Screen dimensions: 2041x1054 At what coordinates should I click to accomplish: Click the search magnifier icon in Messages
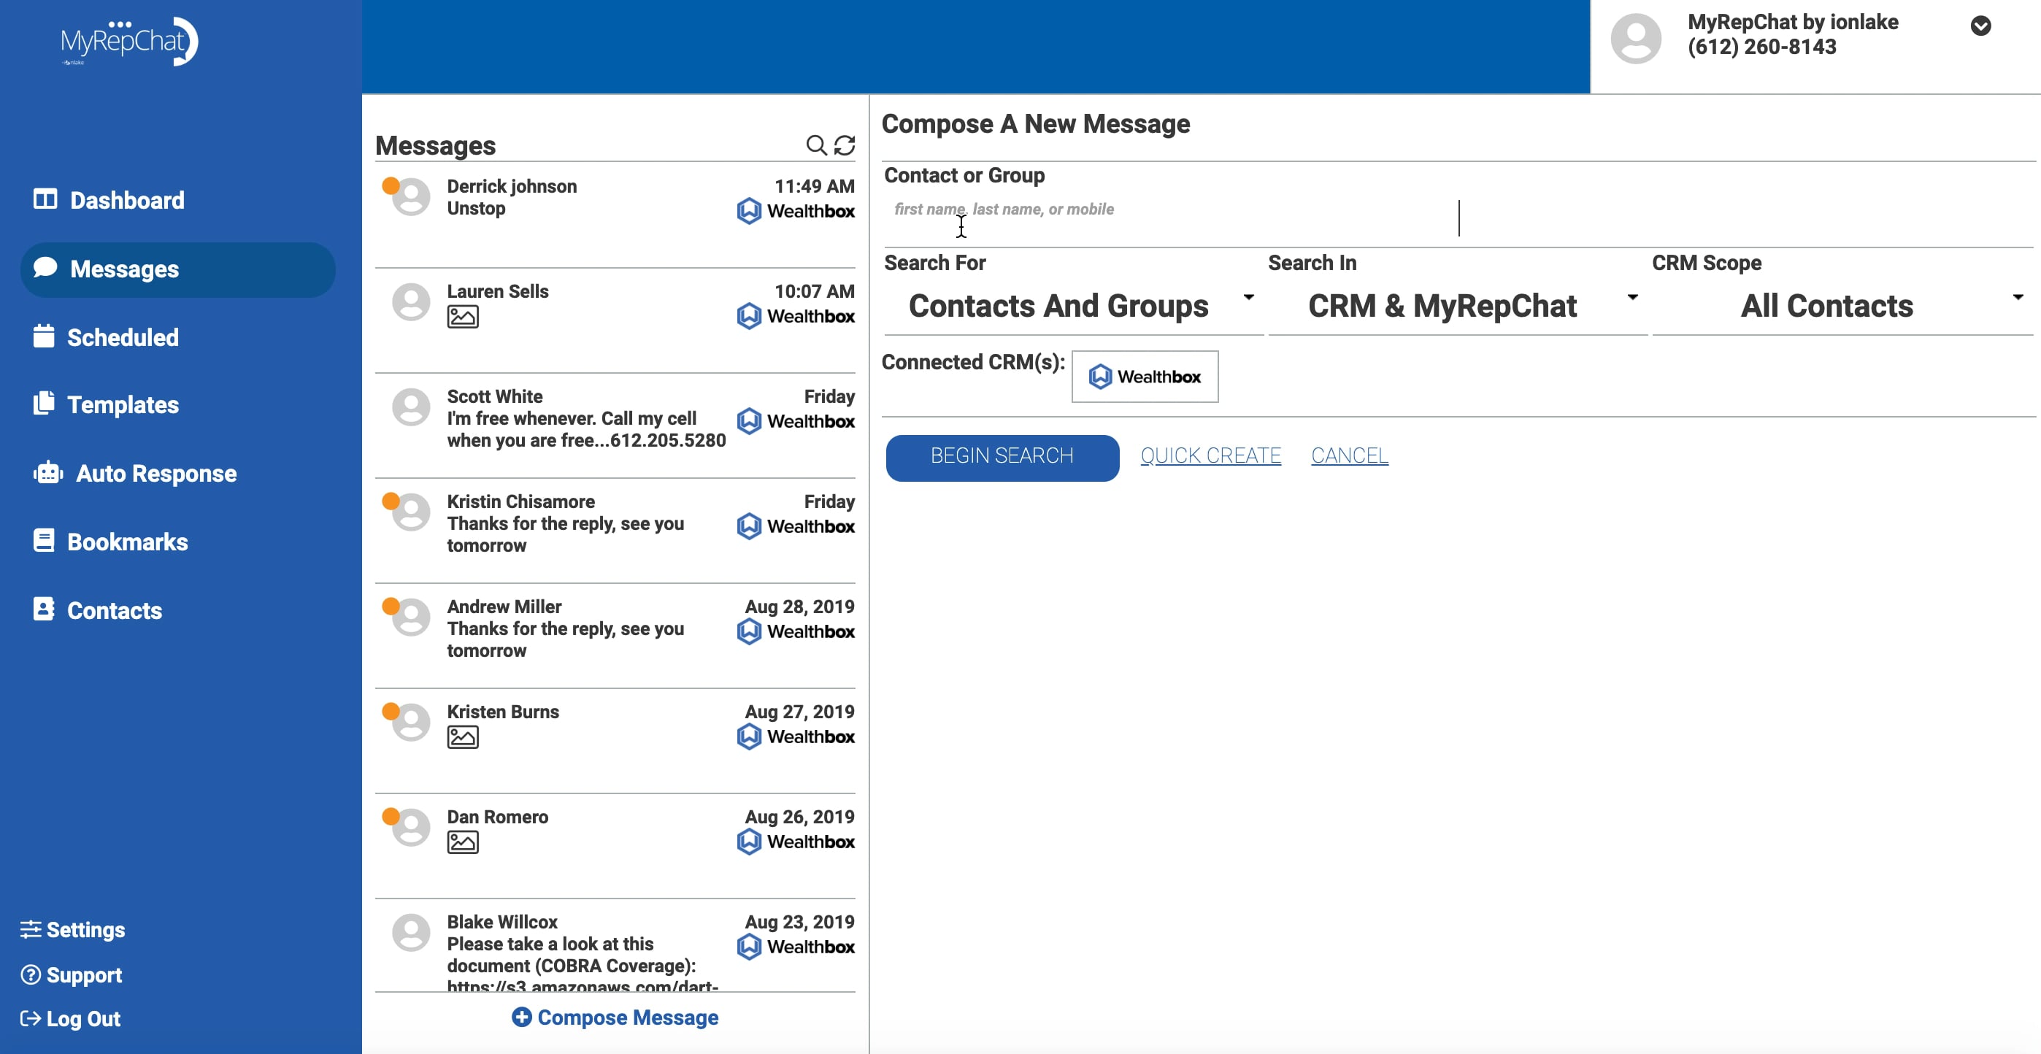tap(815, 145)
